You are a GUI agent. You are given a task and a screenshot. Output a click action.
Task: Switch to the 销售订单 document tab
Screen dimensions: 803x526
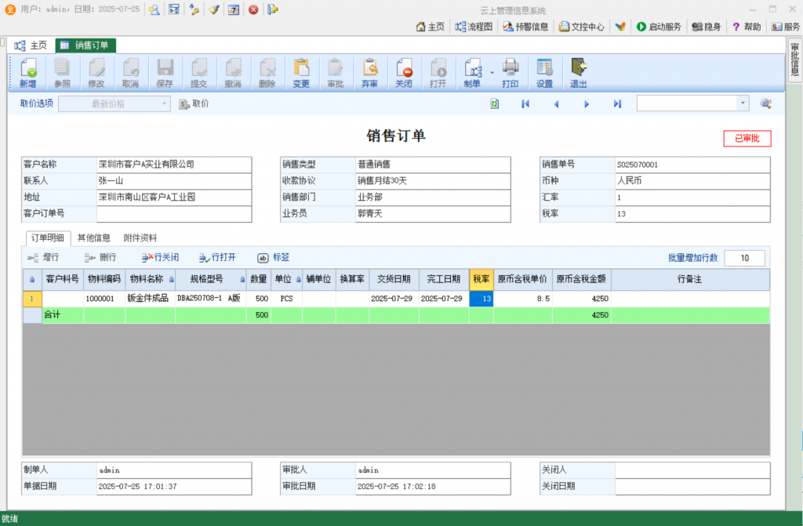click(x=85, y=45)
